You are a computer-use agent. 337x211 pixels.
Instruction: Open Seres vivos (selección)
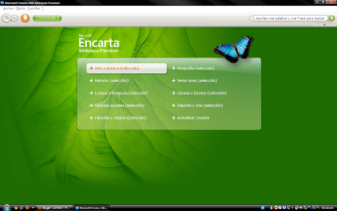(x=194, y=81)
